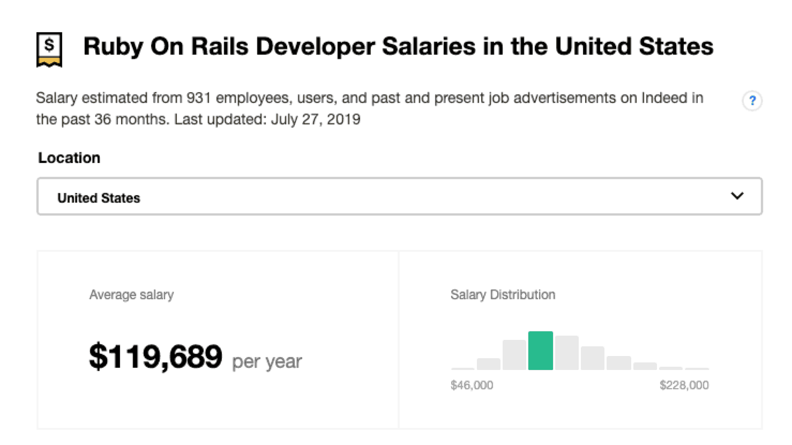Click the Location label above the selector
Viewport: 792px width, 445px height.
(x=69, y=158)
